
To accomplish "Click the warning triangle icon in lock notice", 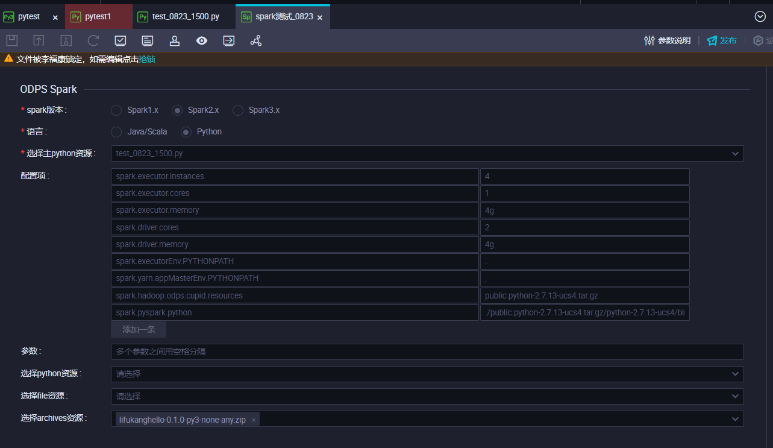I will [x=8, y=58].
